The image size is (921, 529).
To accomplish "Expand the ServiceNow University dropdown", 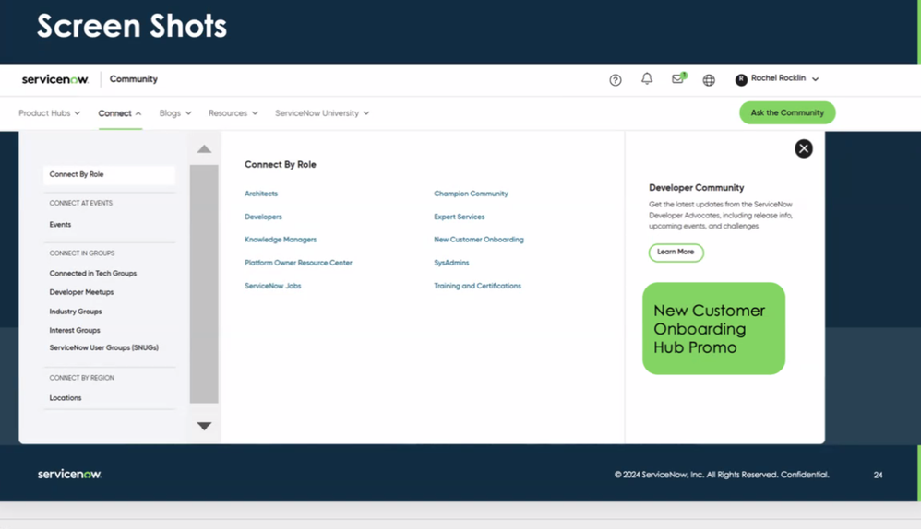I will [x=322, y=113].
